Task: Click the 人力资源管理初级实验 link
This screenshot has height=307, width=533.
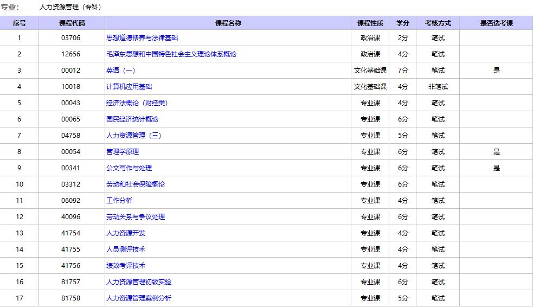Action: [139, 282]
